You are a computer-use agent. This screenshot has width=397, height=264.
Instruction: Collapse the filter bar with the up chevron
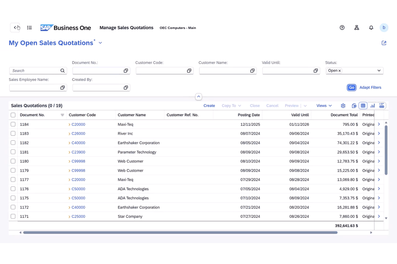pyautogui.click(x=198, y=97)
